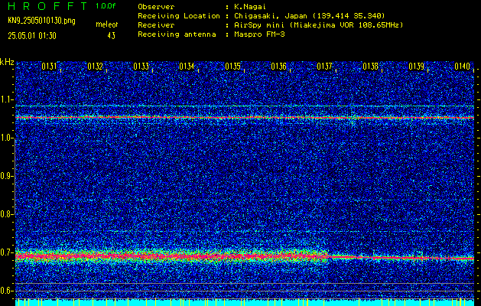Image resolution: width=481 pixels, height=306 pixels.
Task: Click the 0.7 frequency axis label
Action: click(6, 252)
